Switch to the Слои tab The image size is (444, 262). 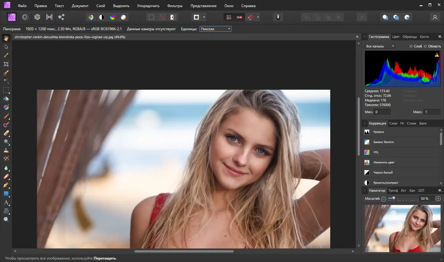pos(393,123)
